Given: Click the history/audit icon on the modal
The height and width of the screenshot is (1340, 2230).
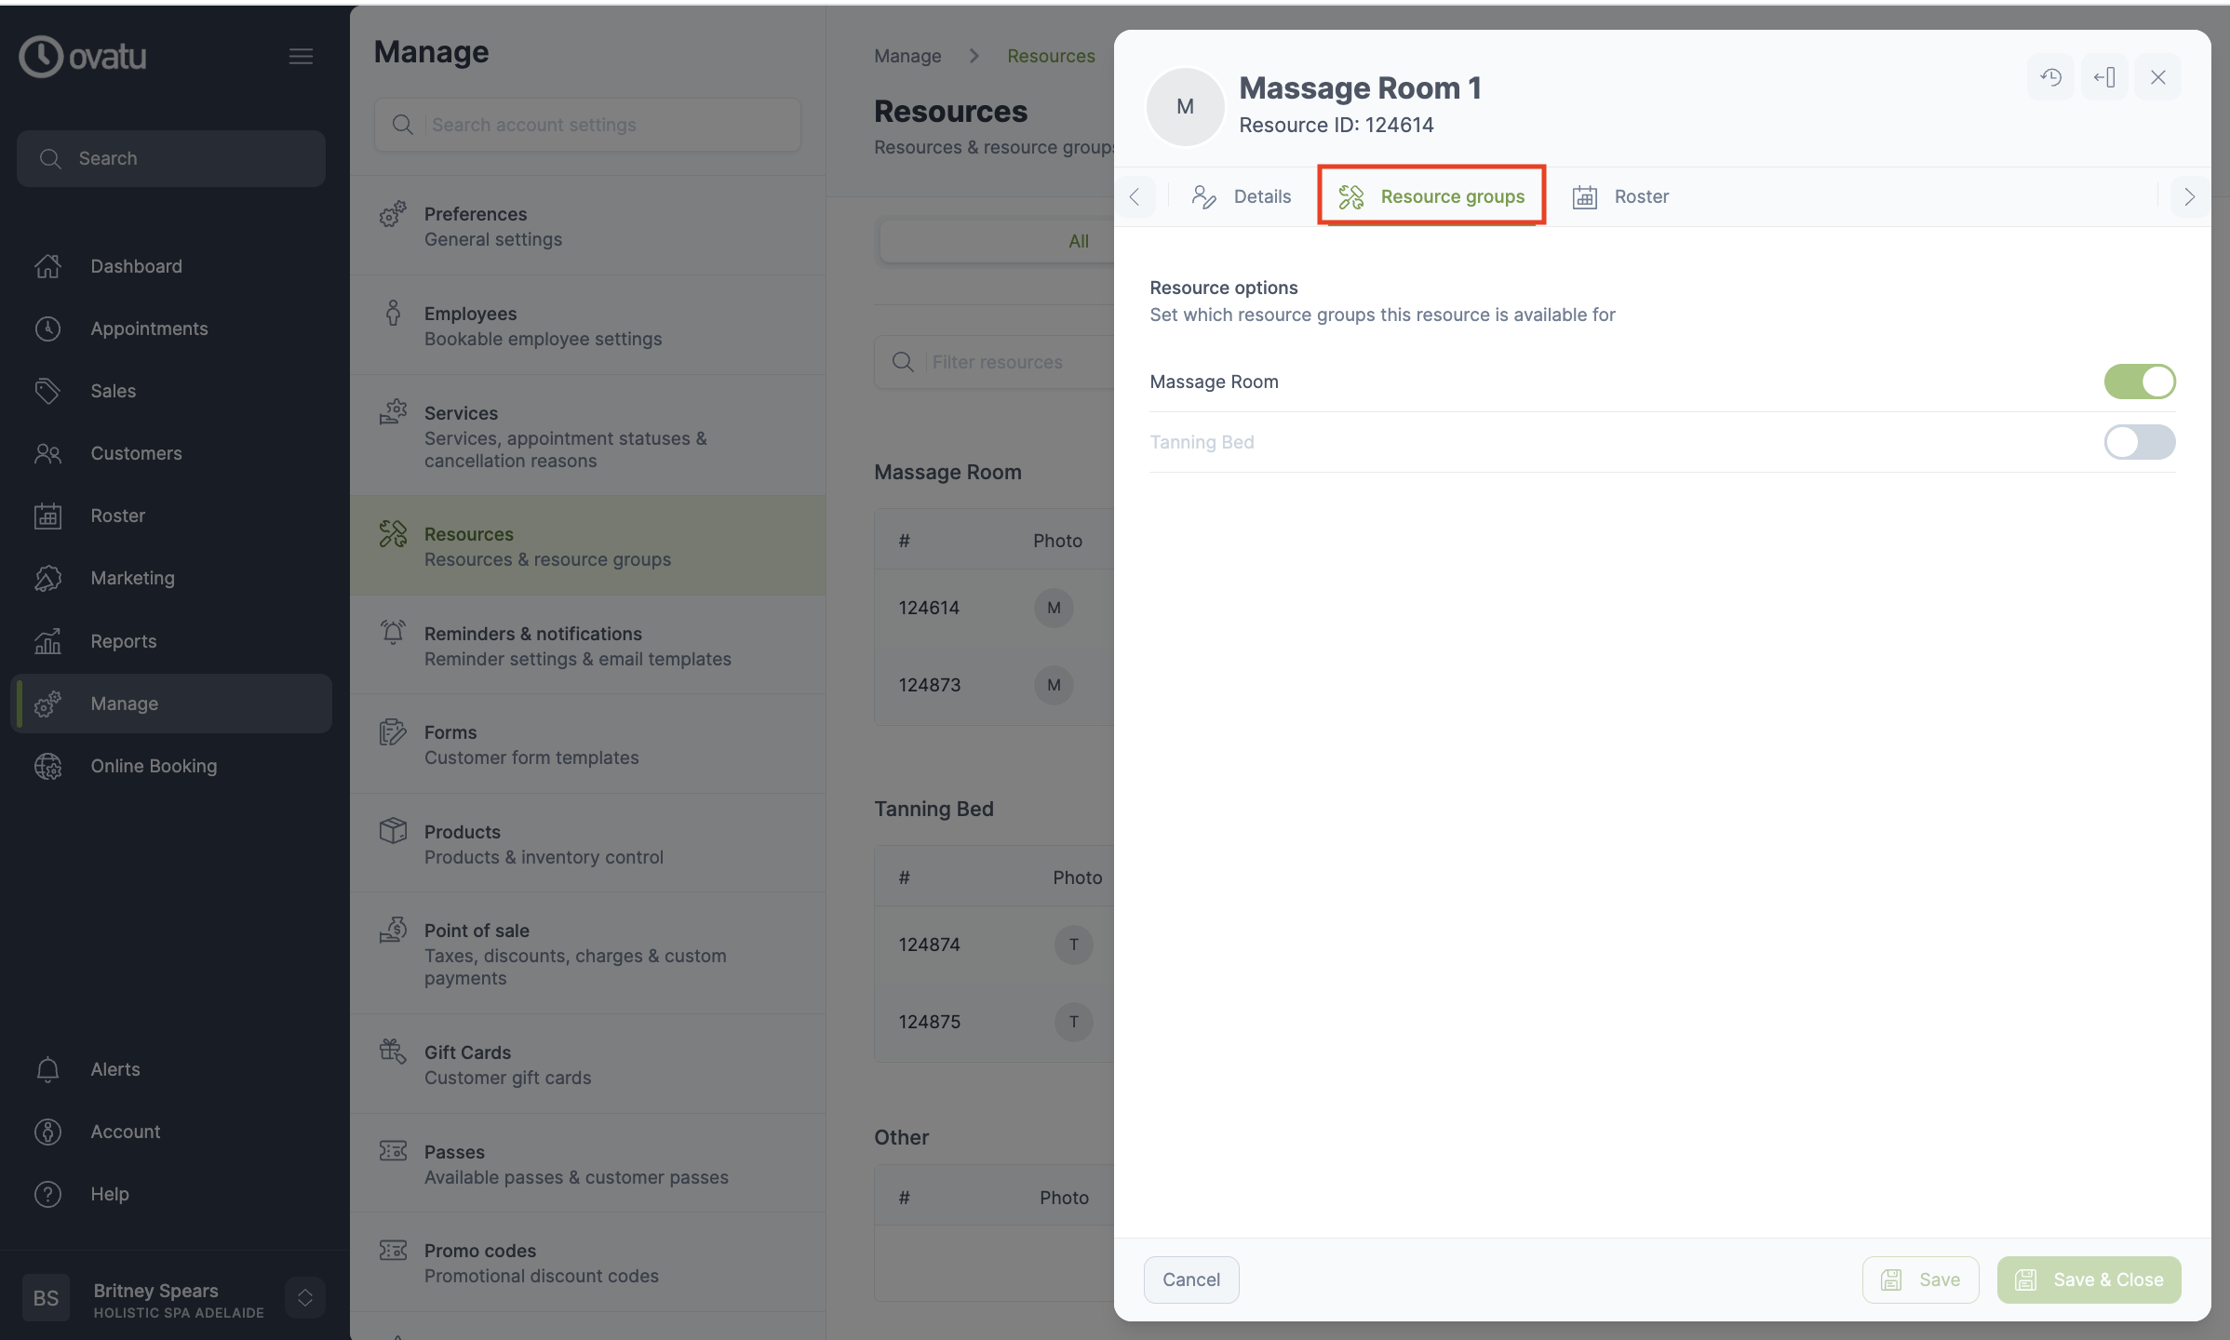Looking at the screenshot, I should pos(2050,77).
